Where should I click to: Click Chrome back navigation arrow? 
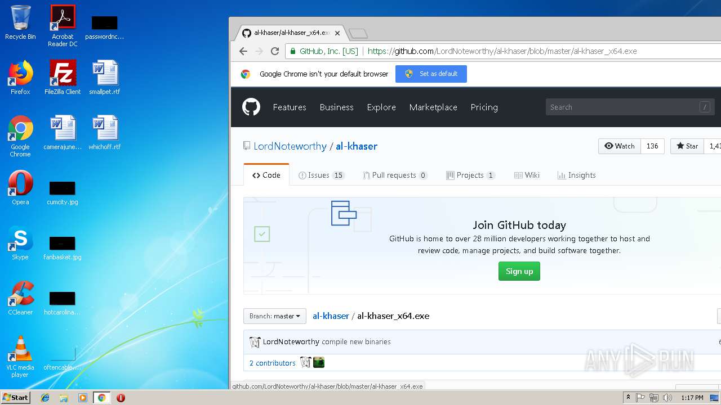click(243, 51)
